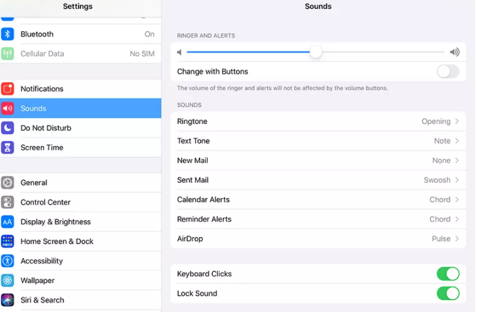Click the 'Lock Sound' label

coord(197,293)
